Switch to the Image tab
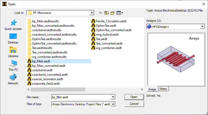 pyautogui.click(x=152, y=89)
